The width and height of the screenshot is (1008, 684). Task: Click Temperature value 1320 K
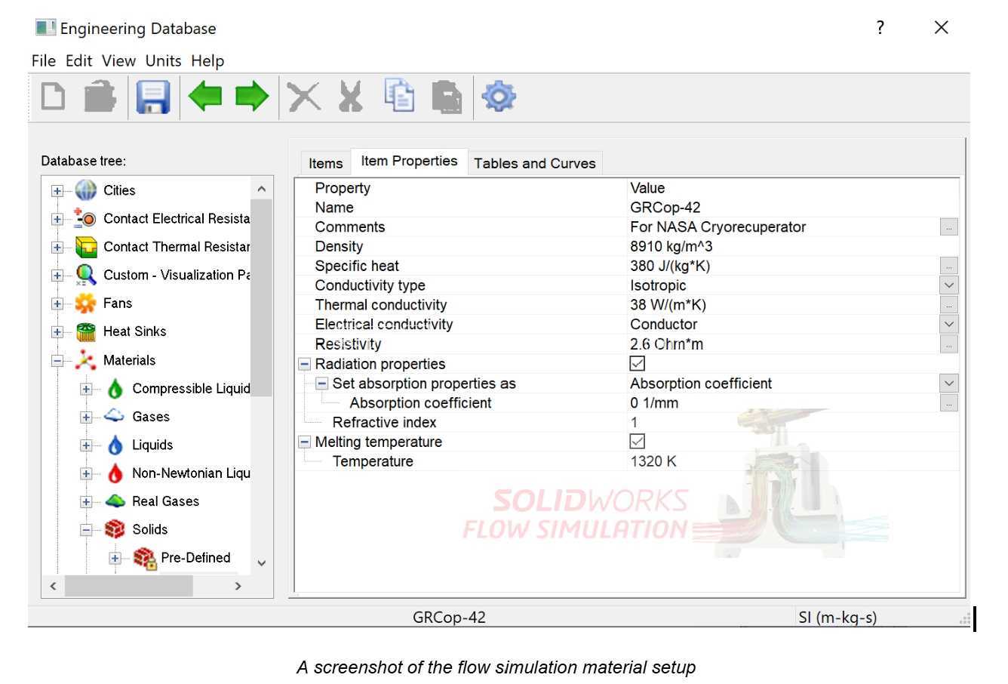(x=653, y=461)
